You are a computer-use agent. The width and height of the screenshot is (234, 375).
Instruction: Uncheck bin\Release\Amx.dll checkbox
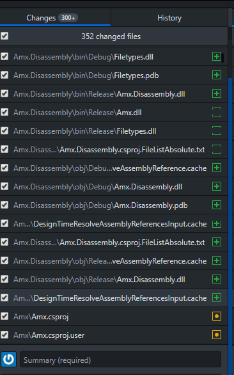coord(4,112)
